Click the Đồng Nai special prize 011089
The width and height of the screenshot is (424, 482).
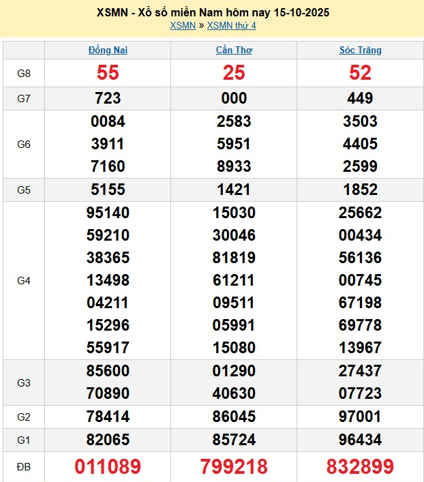click(108, 466)
